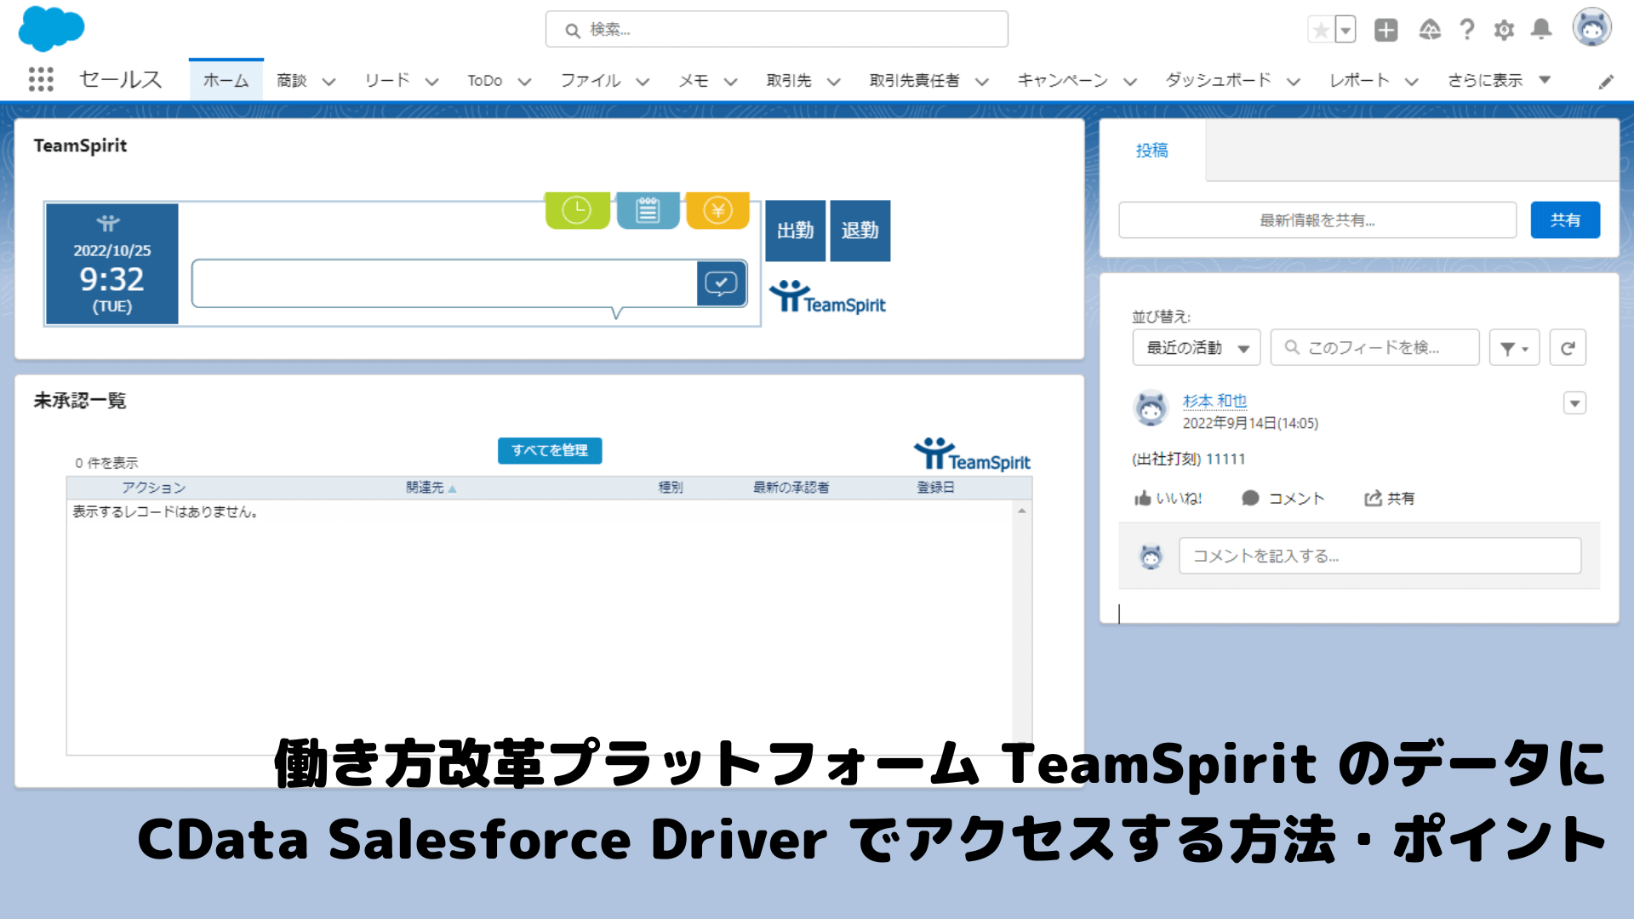Click the すべてを管理 button
Image resolution: width=1634 pixels, height=919 pixels.
coord(550,450)
